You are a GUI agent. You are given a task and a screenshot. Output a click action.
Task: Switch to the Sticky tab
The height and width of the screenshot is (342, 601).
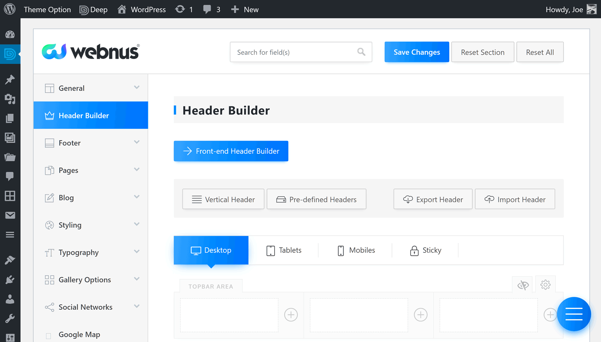(425, 250)
